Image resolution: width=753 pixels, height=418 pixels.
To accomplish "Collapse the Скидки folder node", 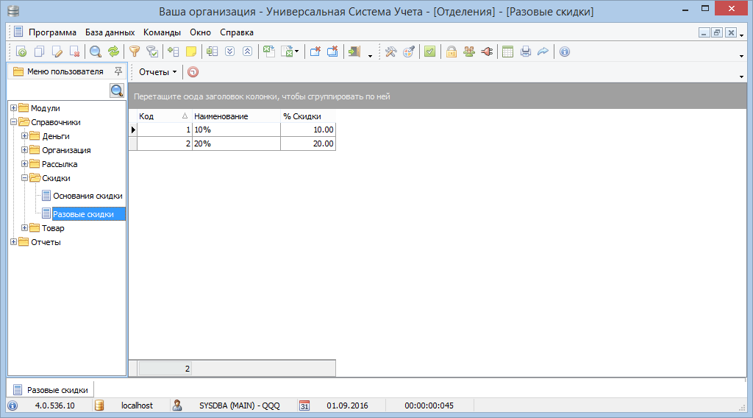I will pos(24,178).
